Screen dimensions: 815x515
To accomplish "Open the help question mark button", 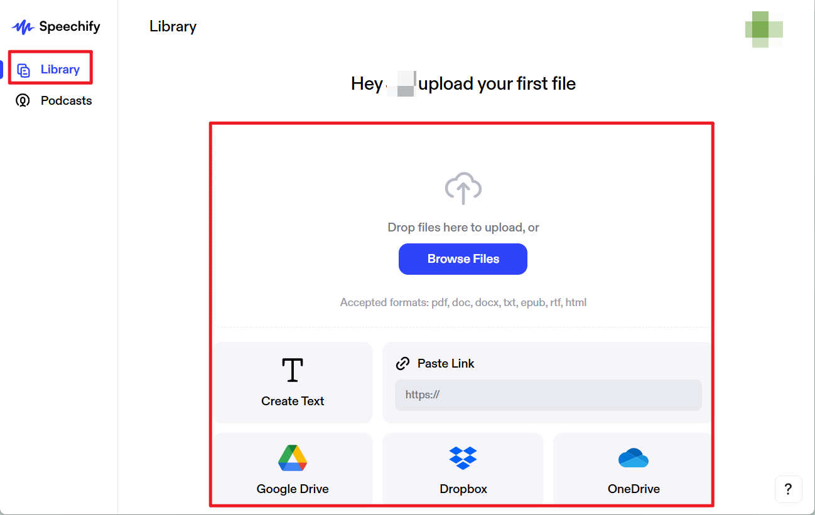I will 789,489.
